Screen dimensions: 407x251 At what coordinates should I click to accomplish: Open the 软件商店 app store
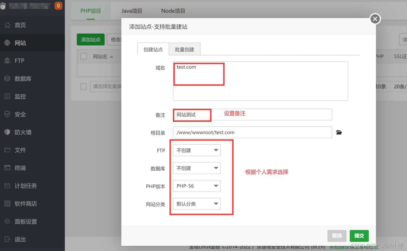(x=26, y=203)
